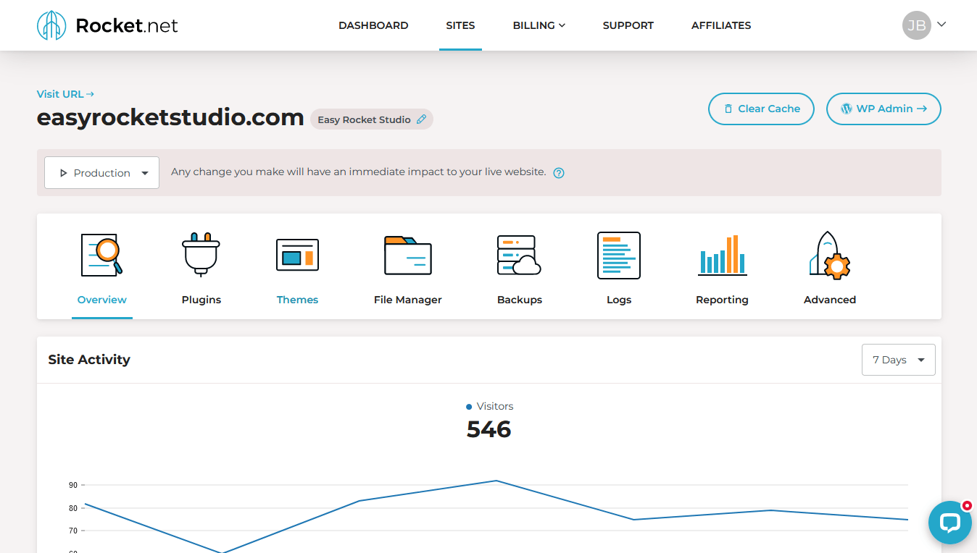Open WP Admin button
This screenshot has width=977, height=553.
point(884,109)
